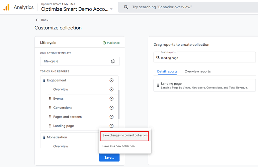The image size is (258, 167).
Task: Open the account selector dropdown arrow
Action: pyautogui.click(x=111, y=9)
